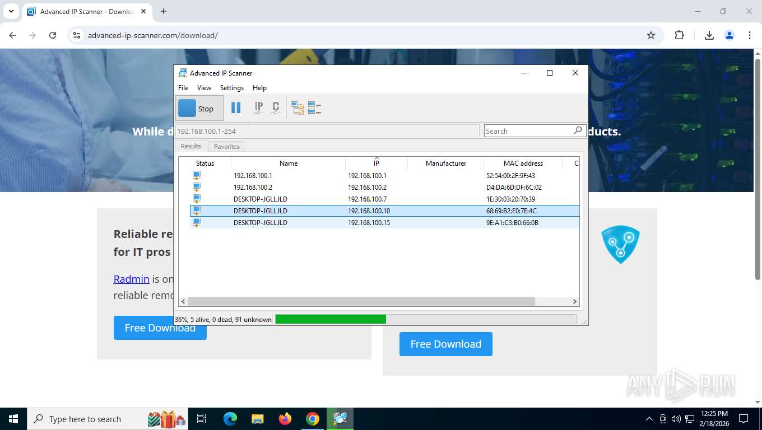Click the IP range toolbar icon

pos(259,108)
